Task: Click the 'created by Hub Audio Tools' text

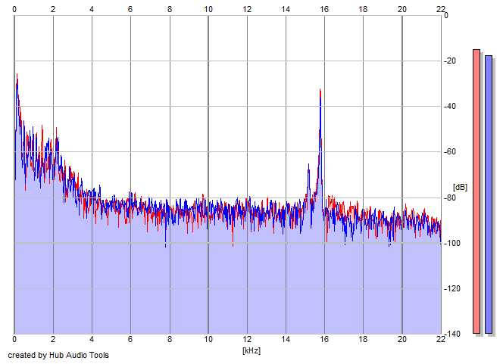Action: [58, 355]
